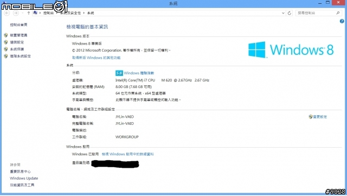
Task: Open Help via the question mark icon
Action: pos(342,21)
